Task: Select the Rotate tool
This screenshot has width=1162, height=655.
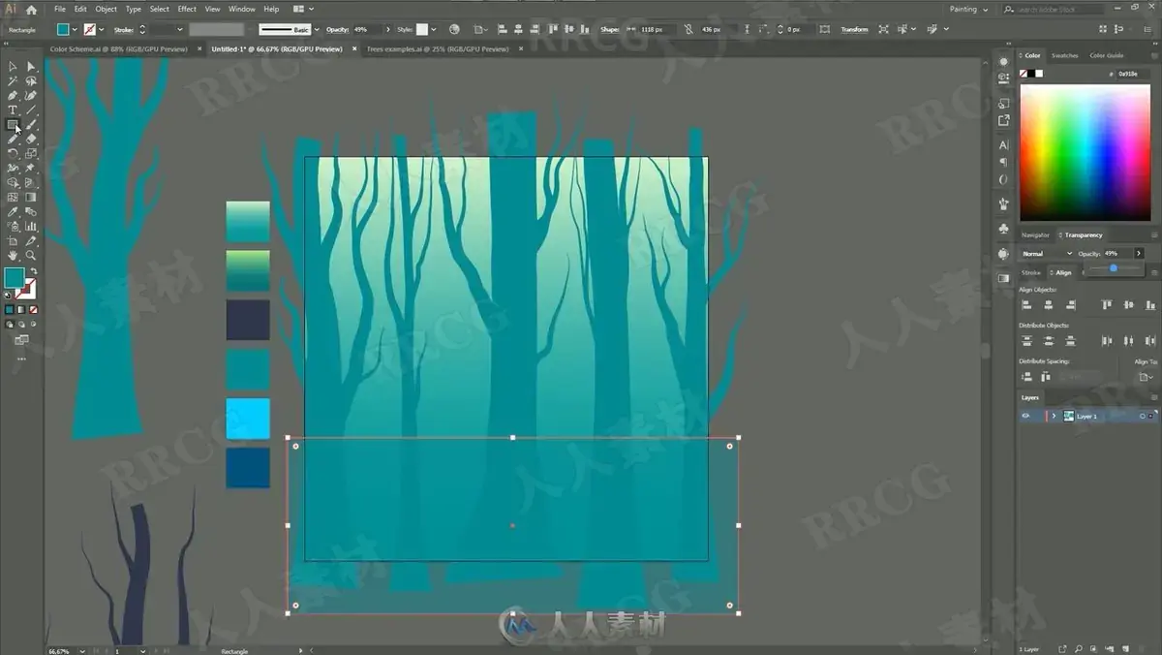Action: (x=13, y=153)
